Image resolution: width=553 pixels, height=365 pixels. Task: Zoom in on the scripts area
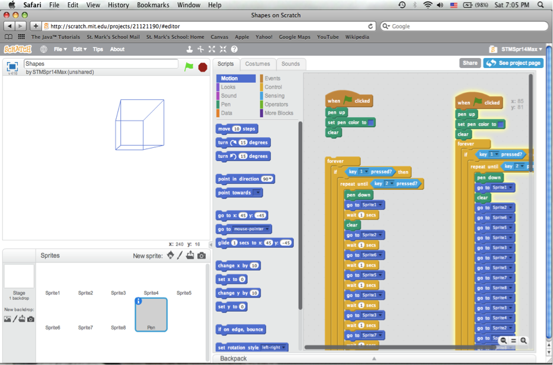(523, 341)
